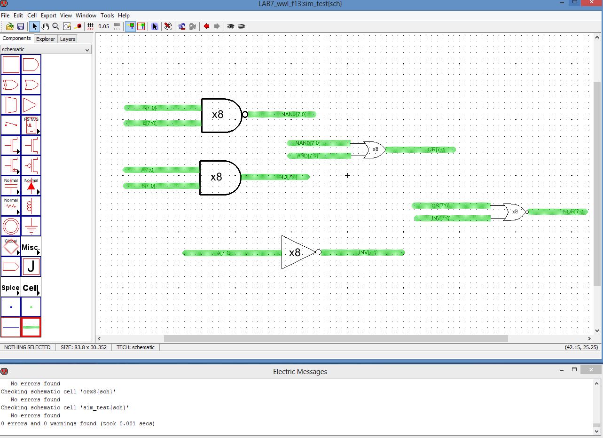Viewport: 603px width, 438px height.
Task: Select the AND gate component
Action: click(x=31, y=65)
